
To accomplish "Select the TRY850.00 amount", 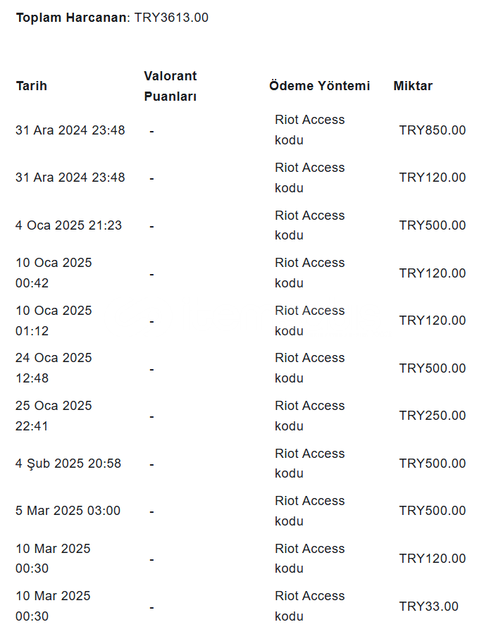I will pyautogui.click(x=432, y=130).
